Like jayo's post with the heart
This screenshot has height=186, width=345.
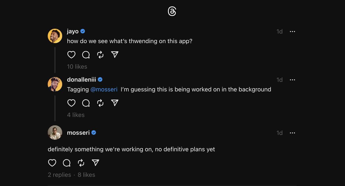click(71, 55)
